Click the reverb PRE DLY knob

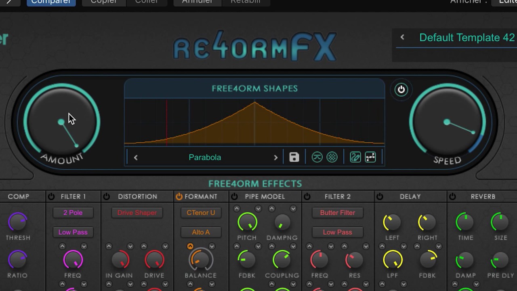coord(500,260)
